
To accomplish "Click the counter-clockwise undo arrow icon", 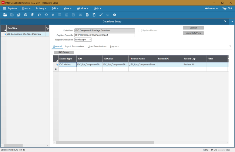I will tap(46, 15).
